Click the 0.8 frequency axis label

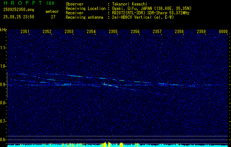tap(3, 103)
